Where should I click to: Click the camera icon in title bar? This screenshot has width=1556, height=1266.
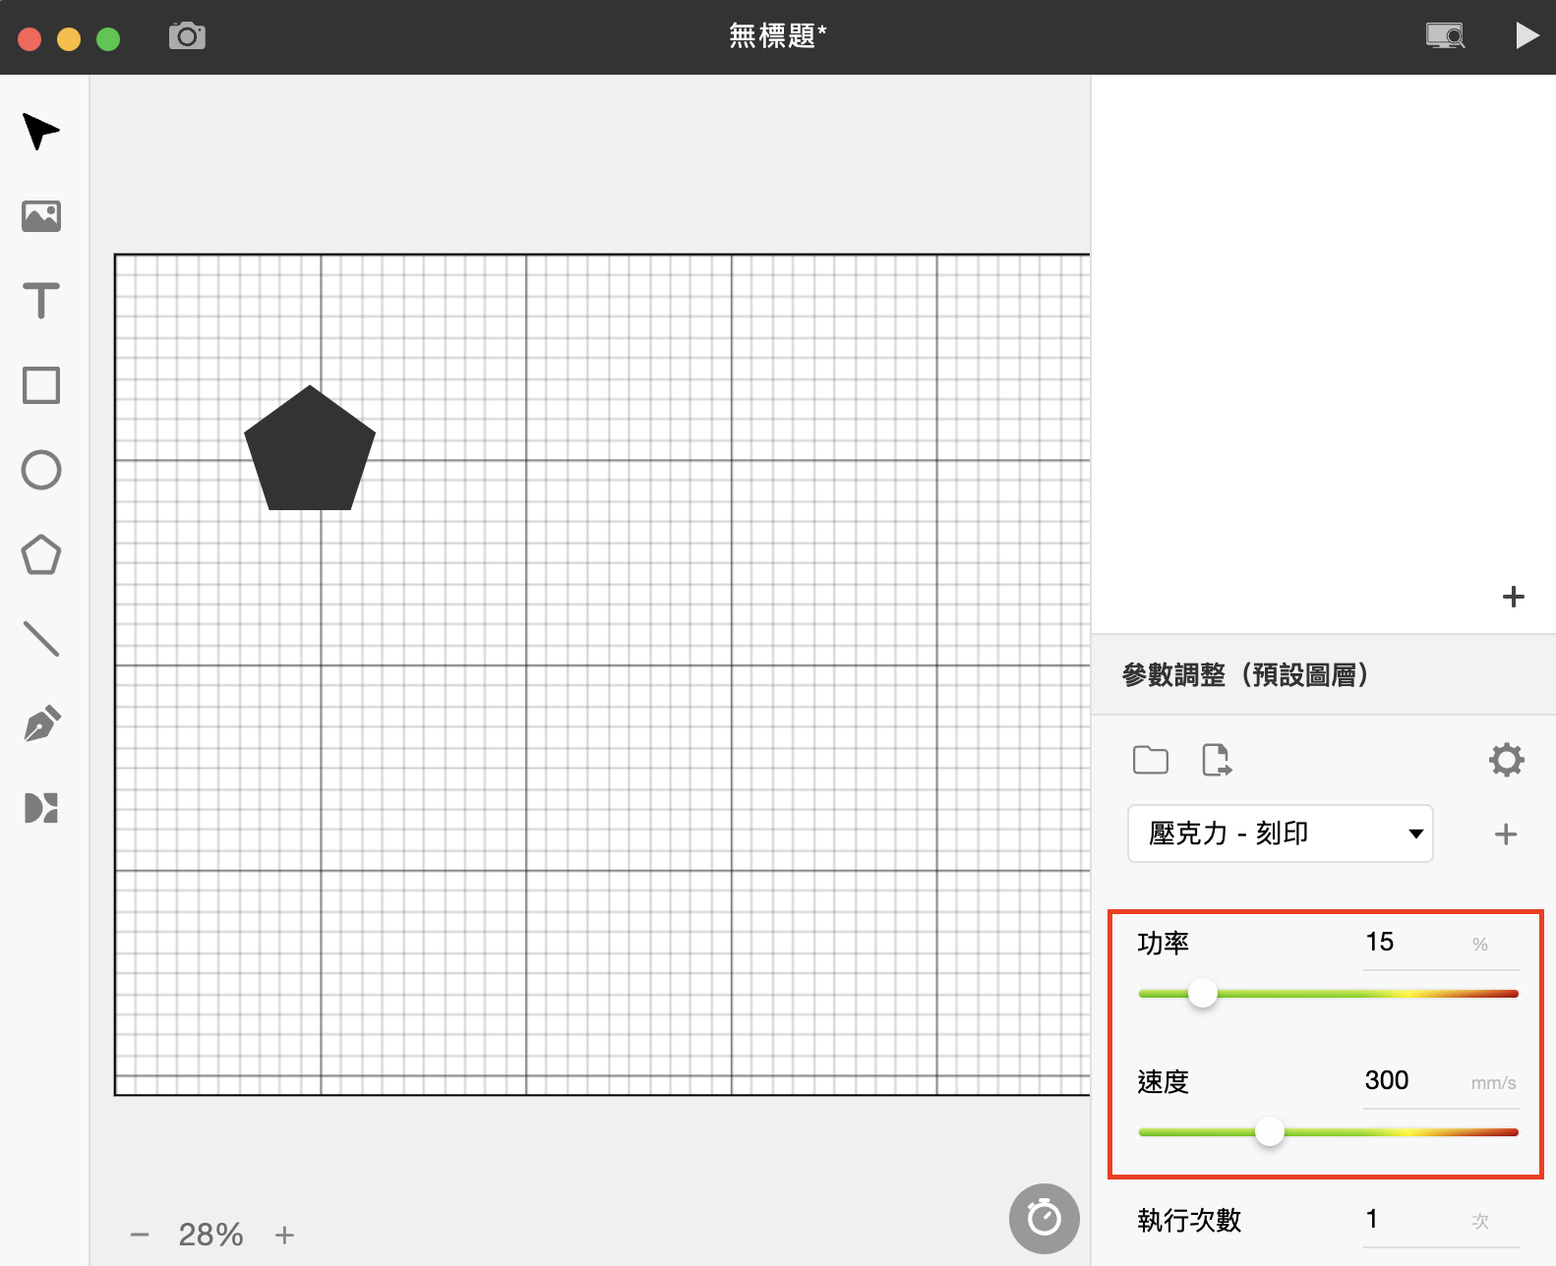187,36
